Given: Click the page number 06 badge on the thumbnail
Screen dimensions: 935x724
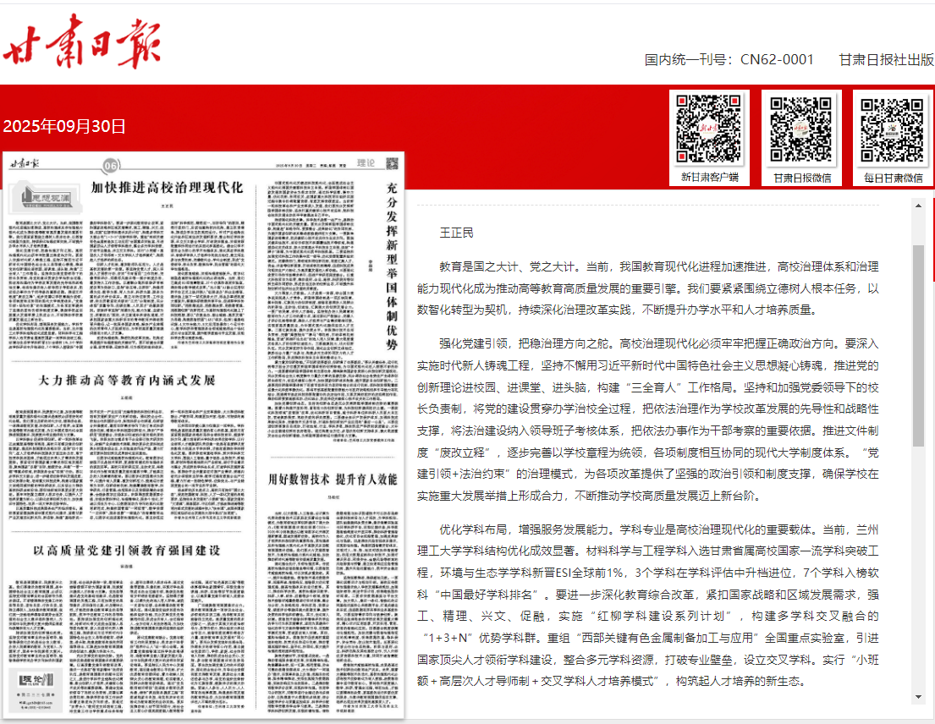Looking at the screenshot, I should pos(110,165).
